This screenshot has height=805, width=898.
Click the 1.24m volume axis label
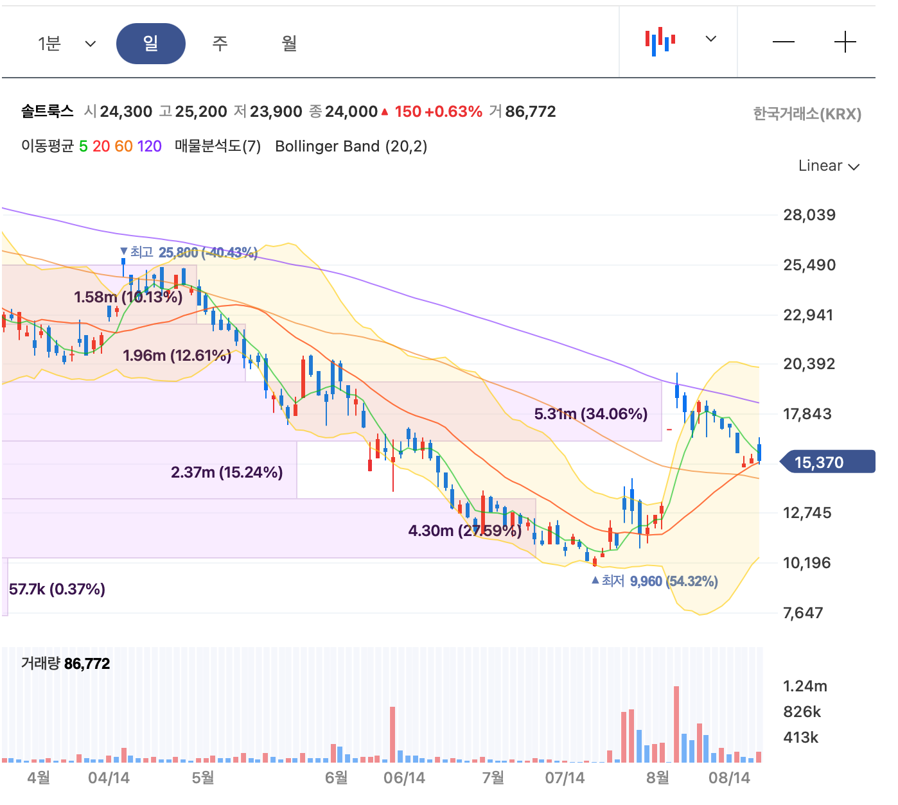coord(805,686)
